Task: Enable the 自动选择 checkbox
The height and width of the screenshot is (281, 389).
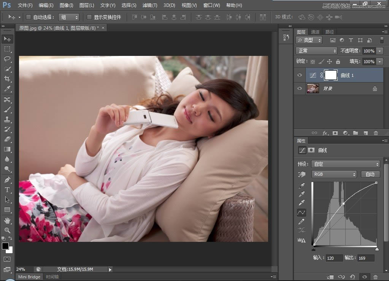Action: point(29,17)
